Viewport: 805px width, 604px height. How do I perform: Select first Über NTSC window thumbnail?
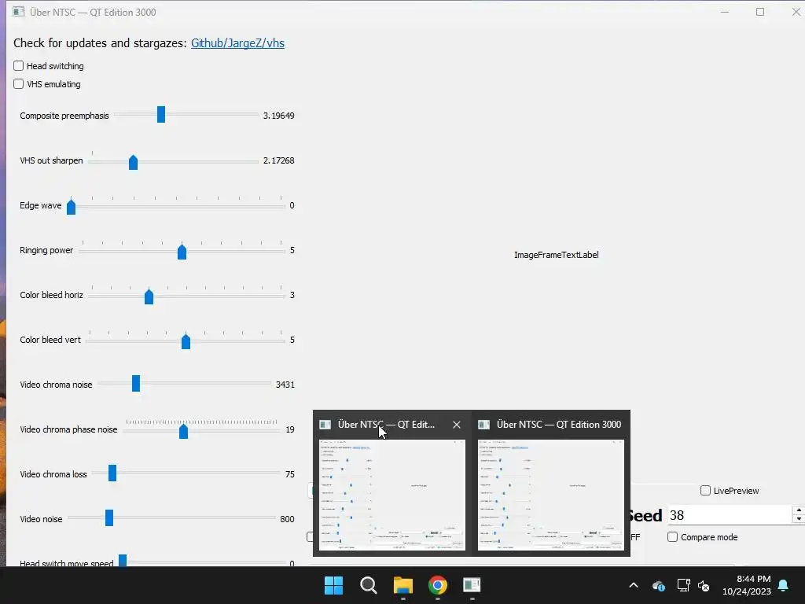(392, 495)
